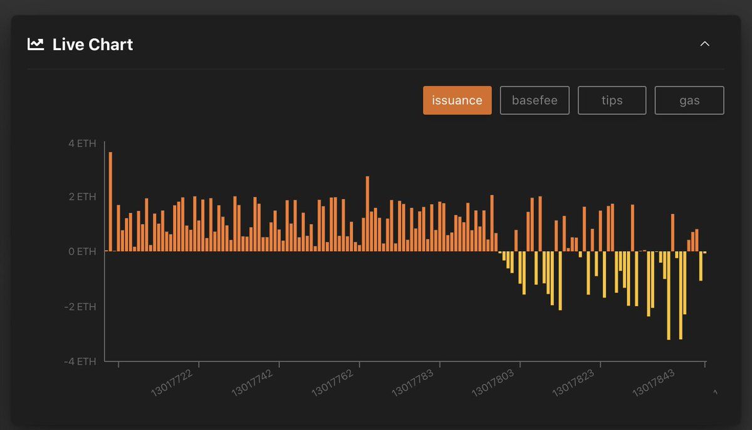Viewport: 752px width, 430px height.
Task: Click the Live Chart line-graph icon
Action: click(36, 44)
